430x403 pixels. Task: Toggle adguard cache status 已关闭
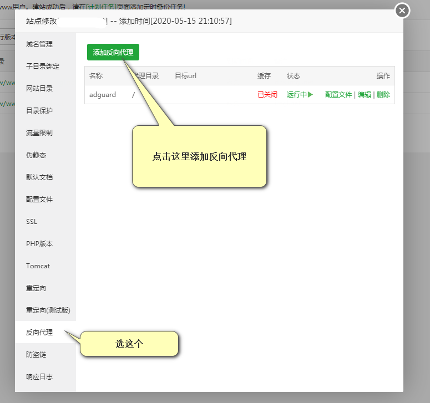[267, 95]
